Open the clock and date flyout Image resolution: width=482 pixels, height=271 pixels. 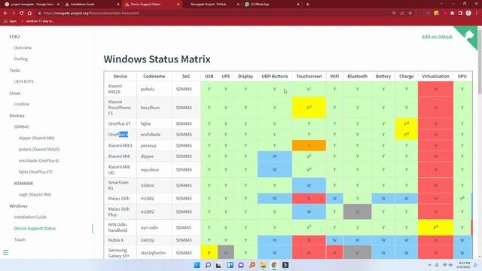[x=464, y=265]
